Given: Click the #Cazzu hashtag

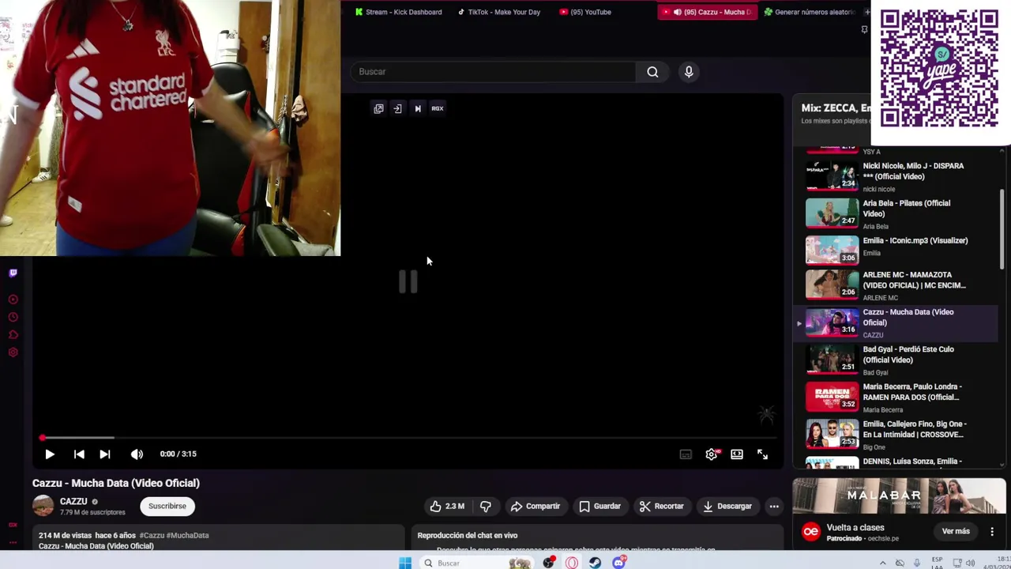Looking at the screenshot, I should (x=151, y=535).
